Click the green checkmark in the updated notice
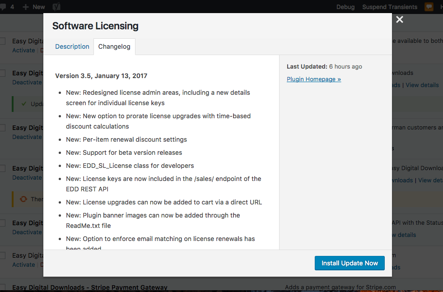This screenshot has width=443, height=292. (x=23, y=104)
